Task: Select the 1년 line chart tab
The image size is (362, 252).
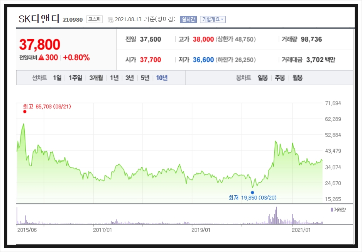Action: point(114,78)
